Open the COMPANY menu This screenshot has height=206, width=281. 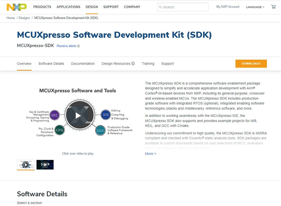(132, 7)
